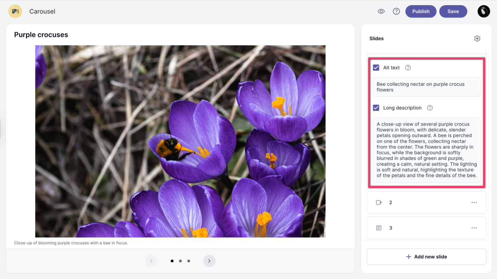Click into the Alt text input field

point(426,87)
